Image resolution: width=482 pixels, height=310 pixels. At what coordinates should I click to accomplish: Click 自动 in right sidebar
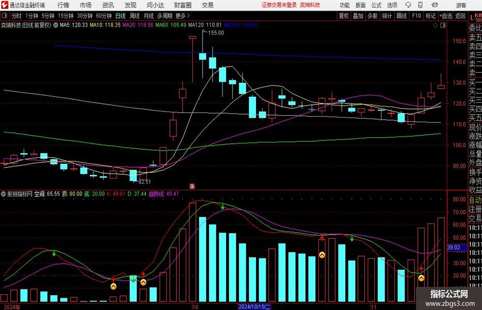tap(475, 200)
